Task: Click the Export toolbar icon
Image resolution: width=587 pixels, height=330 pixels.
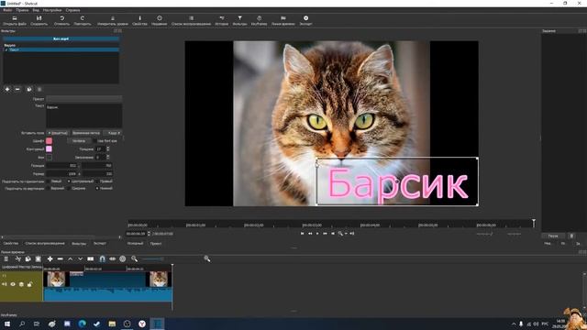Action: click(305, 18)
